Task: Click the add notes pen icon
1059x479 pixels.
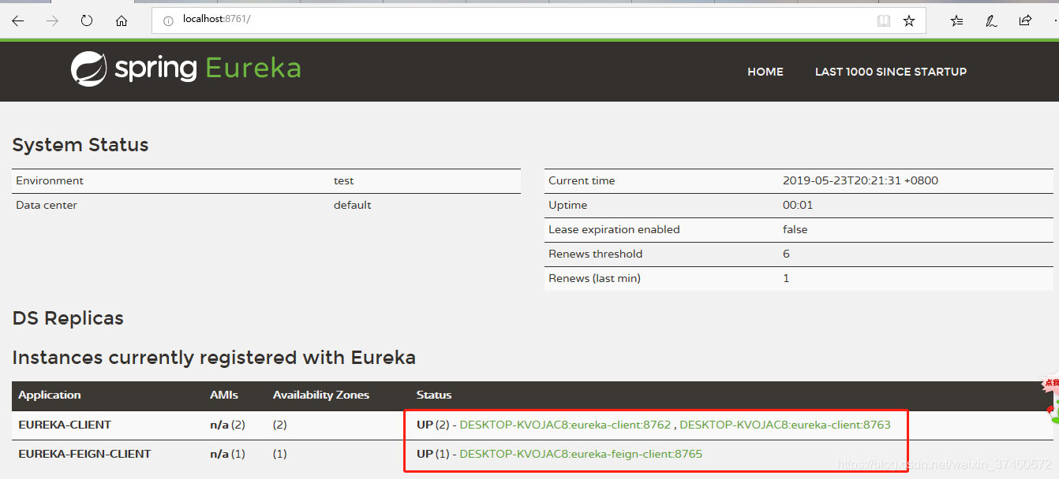Action: [x=991, y=20]
